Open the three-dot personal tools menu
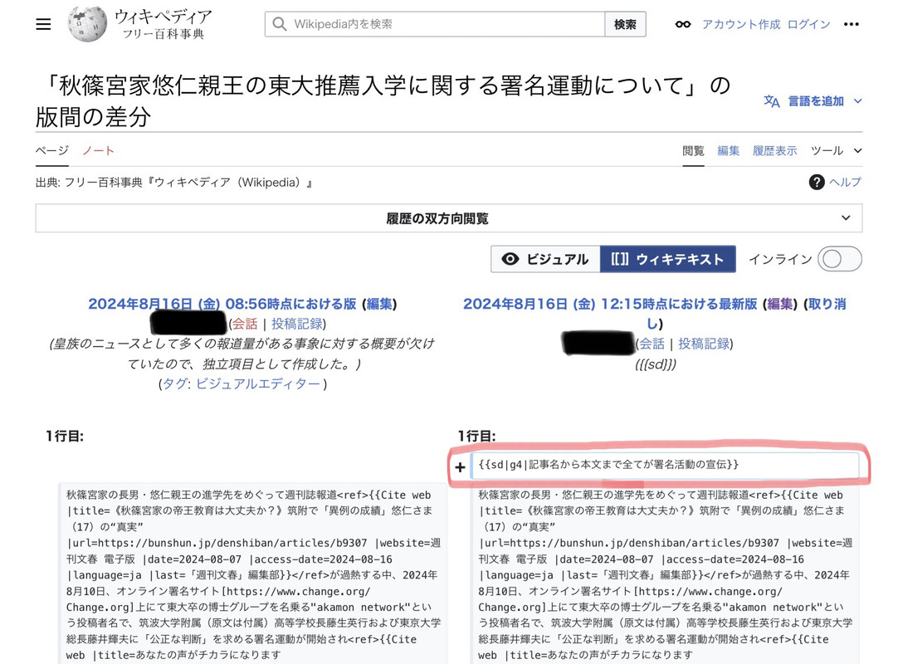Screen dimensions: 898x664 click(x=851, y=24)
